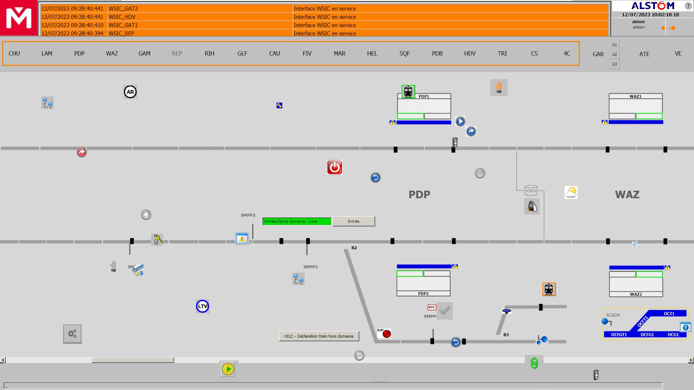Click the green play button bottom toolbar
694x390 pixels.
pyautogui.click(x=228, y=369)
